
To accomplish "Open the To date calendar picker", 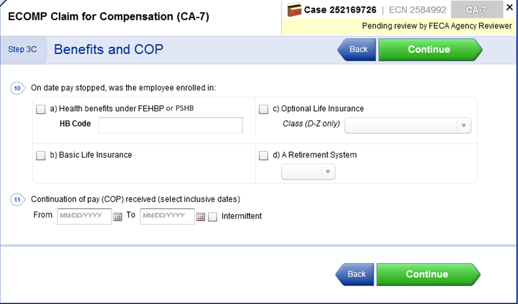I will [200, 217].
